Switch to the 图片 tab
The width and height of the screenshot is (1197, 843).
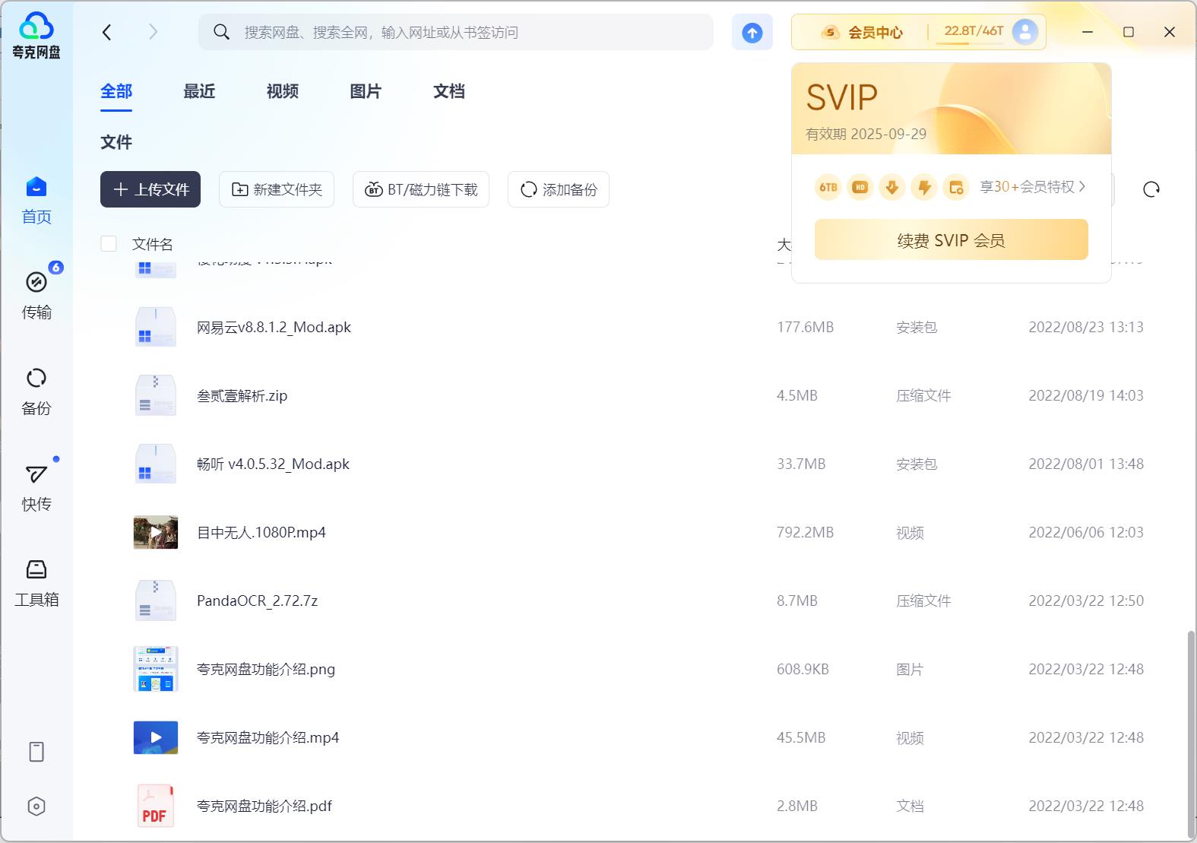tap(366, 91)
